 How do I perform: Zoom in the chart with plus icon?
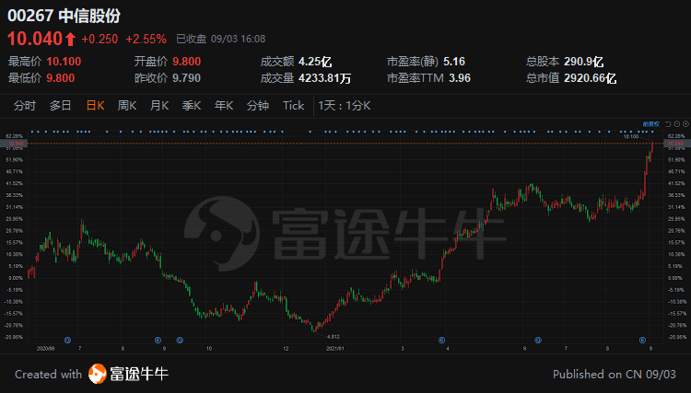(x=685, y=124)
